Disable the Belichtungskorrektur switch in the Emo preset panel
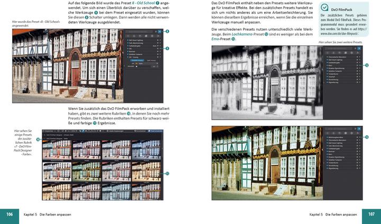The image size is (381, 224). pyautogui.click(x=357, y=137)
